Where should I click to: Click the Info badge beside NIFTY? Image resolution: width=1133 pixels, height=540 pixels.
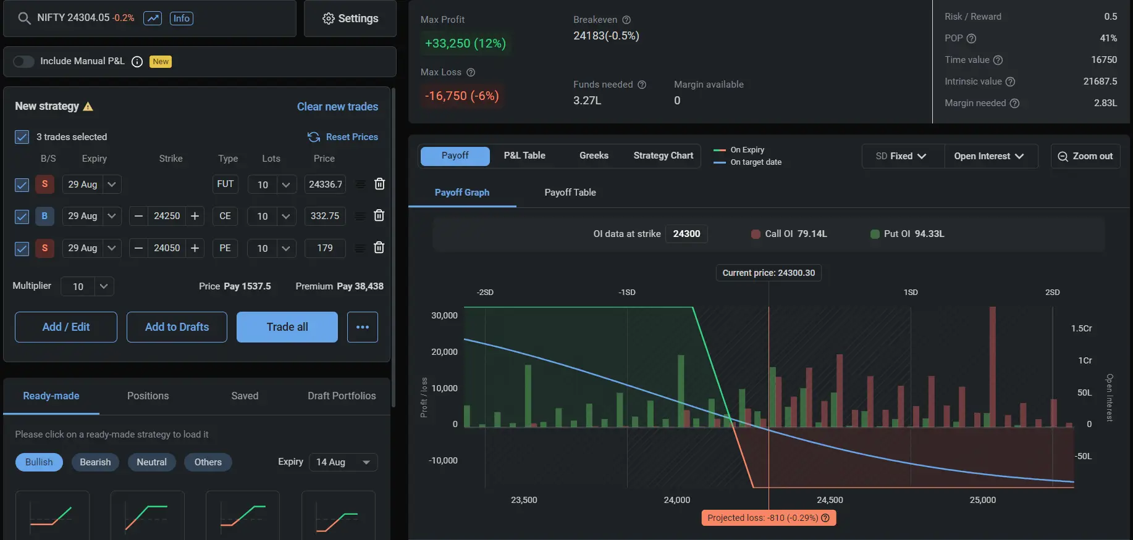pos(182,19)
